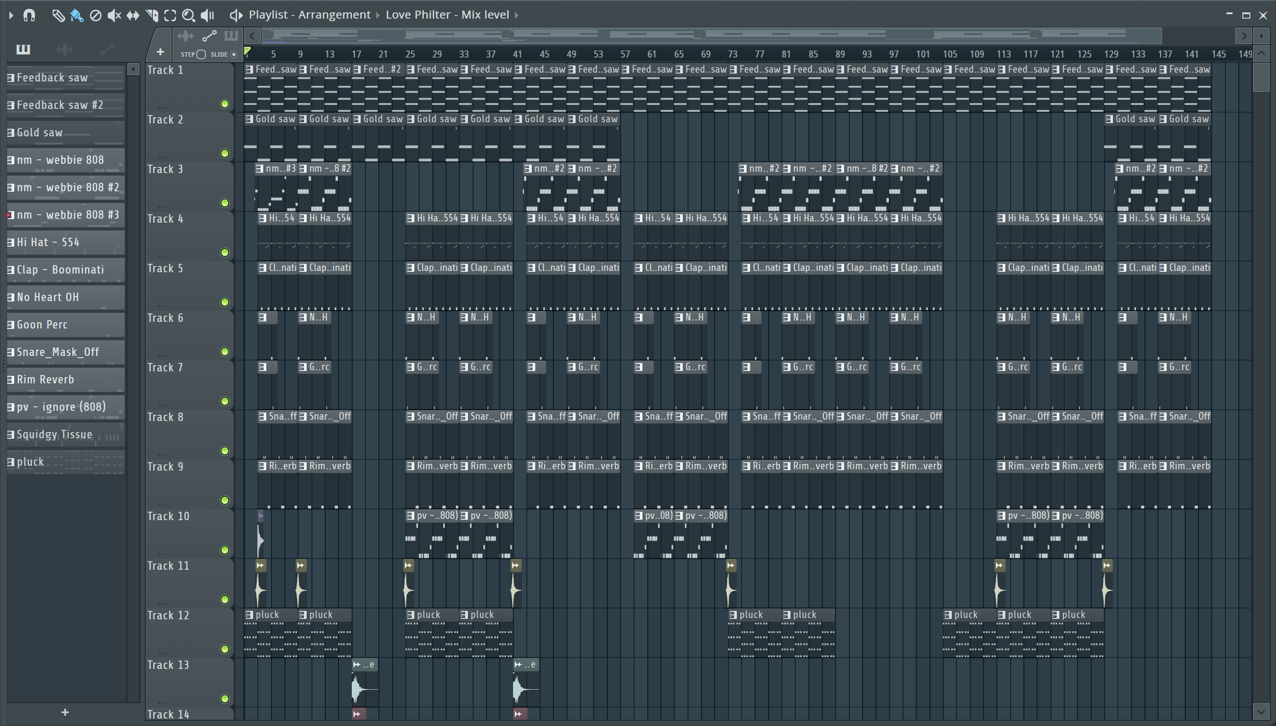This screenshot has height=726, width=1276.
Task: Show audio clips in the picker panel
Action: pos(65,49)
